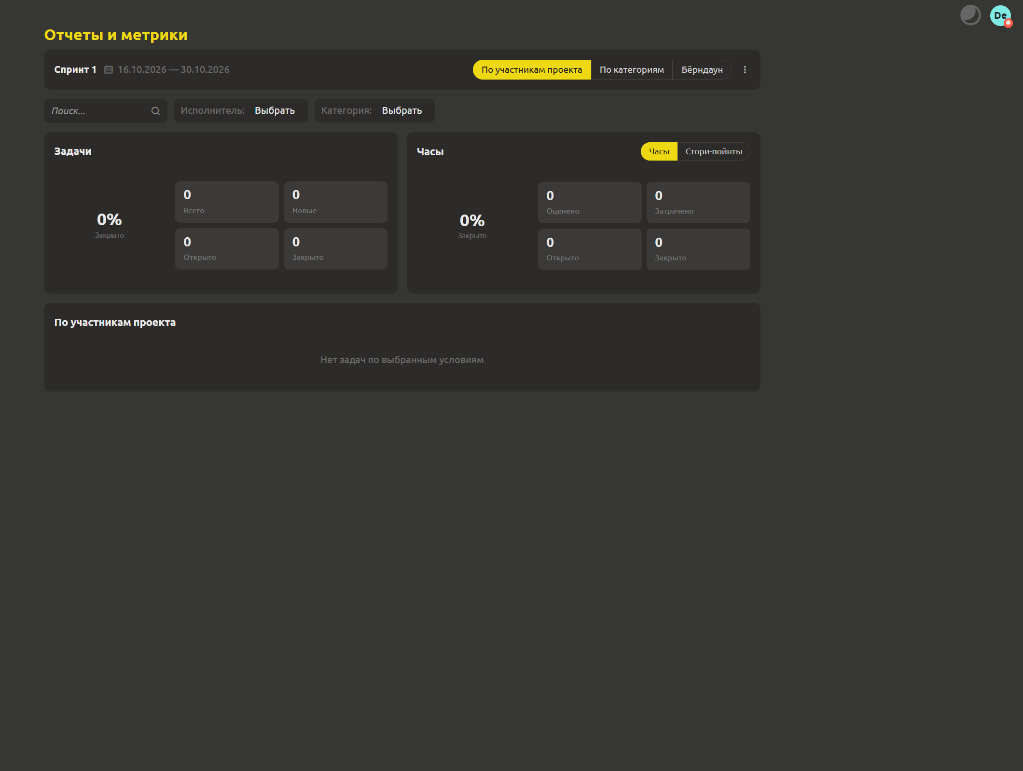Click the Всего tasks counter card
Screen dimensions: 1023x771
tap(227, 202)
